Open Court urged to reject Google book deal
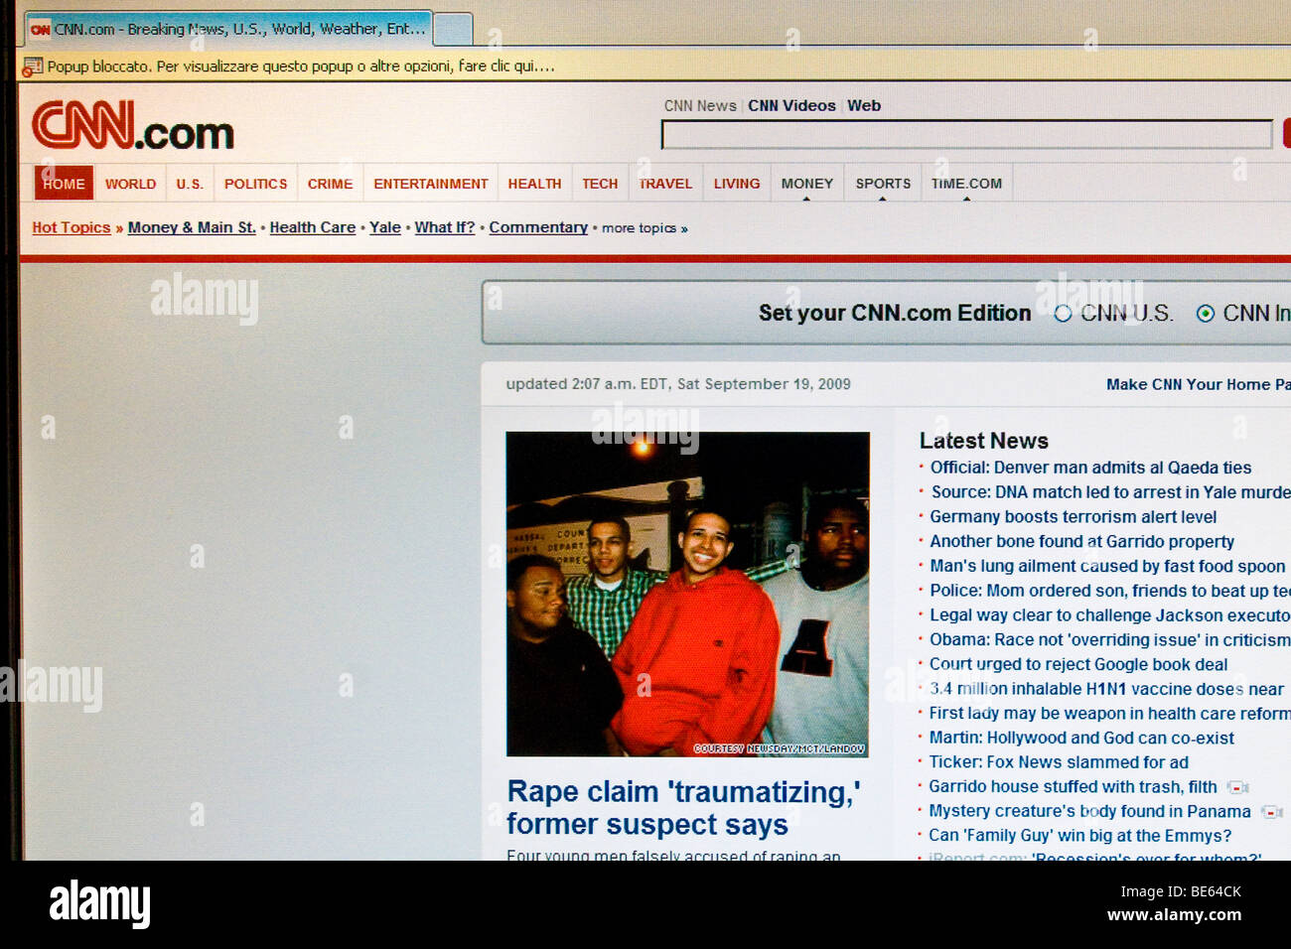This screenshot has width=1291, height=949. pos(1078,665)
